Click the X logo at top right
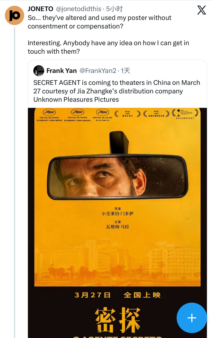The image size is (212, 338). click(201, 10)
